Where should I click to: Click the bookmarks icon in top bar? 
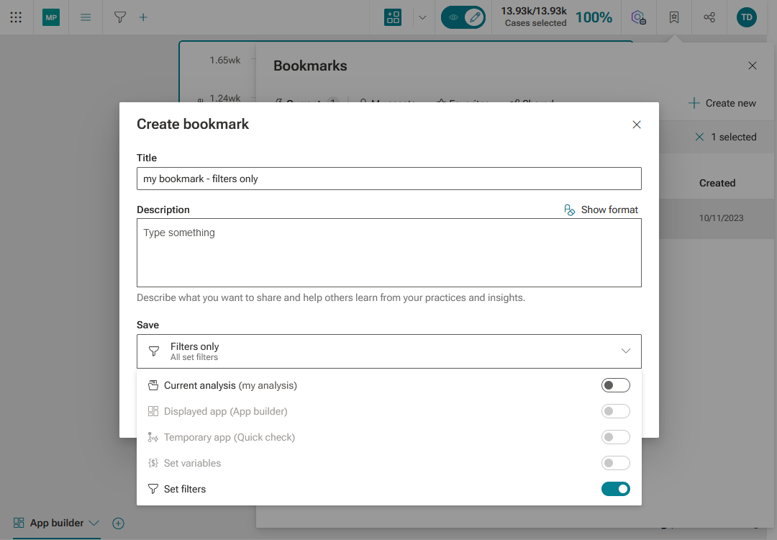[674, 17]
